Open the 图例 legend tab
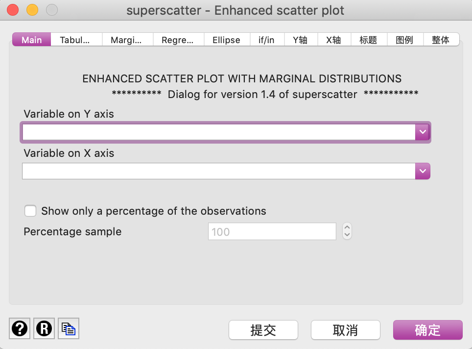The image size is (472, 349). point(405,40)
